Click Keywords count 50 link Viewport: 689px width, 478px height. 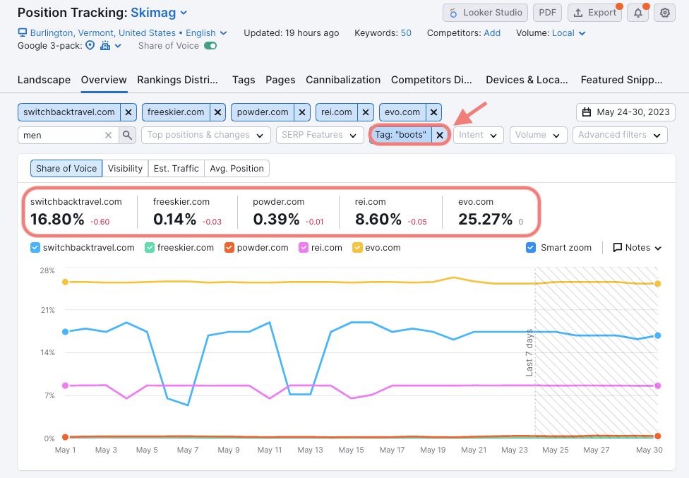pos(406,33)
